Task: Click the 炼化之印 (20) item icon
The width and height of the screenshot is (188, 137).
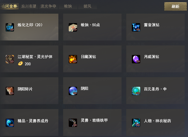Action: click(10, 27)
